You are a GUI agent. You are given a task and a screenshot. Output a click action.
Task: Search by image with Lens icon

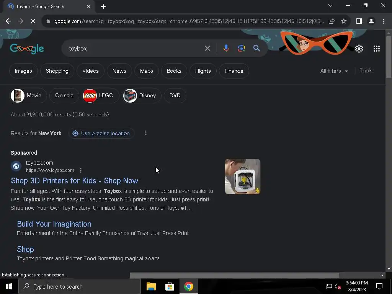tap(241, 48)
